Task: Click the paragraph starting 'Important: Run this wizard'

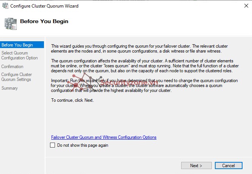Action: click(144, 85)
